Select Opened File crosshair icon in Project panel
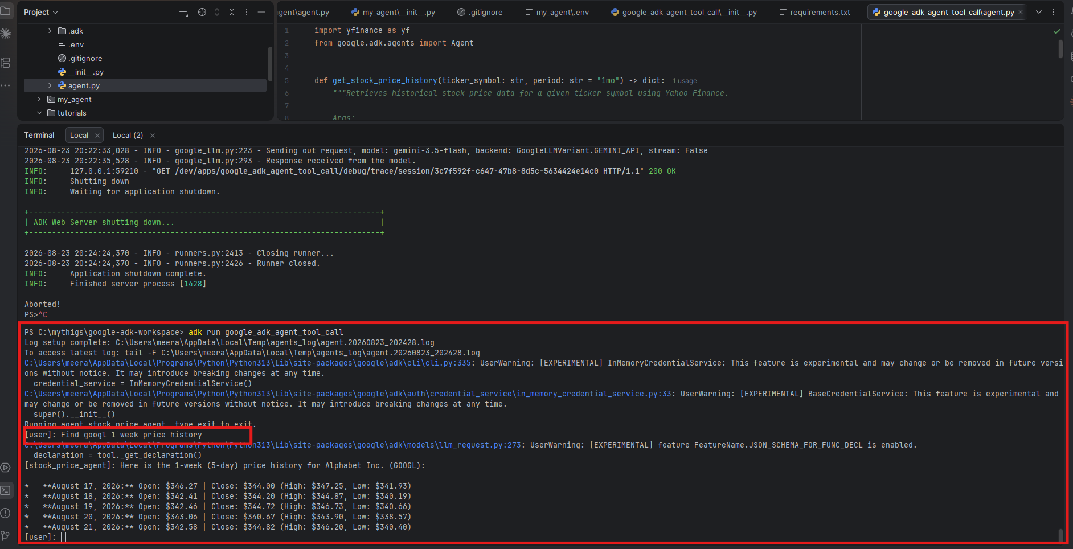This screenshot has height=549, width=1073. (x=202, y=12)
